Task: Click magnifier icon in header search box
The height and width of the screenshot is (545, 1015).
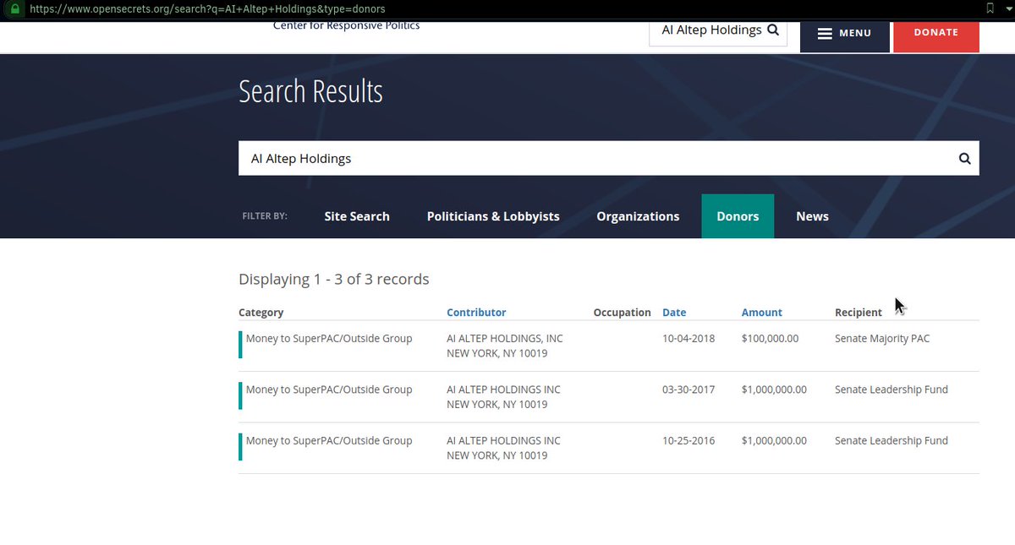Action: [773, 30]
